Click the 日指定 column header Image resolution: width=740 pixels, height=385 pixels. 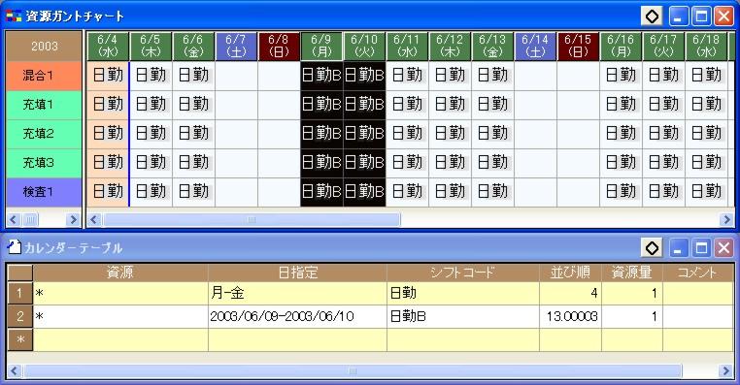[297, 273]
